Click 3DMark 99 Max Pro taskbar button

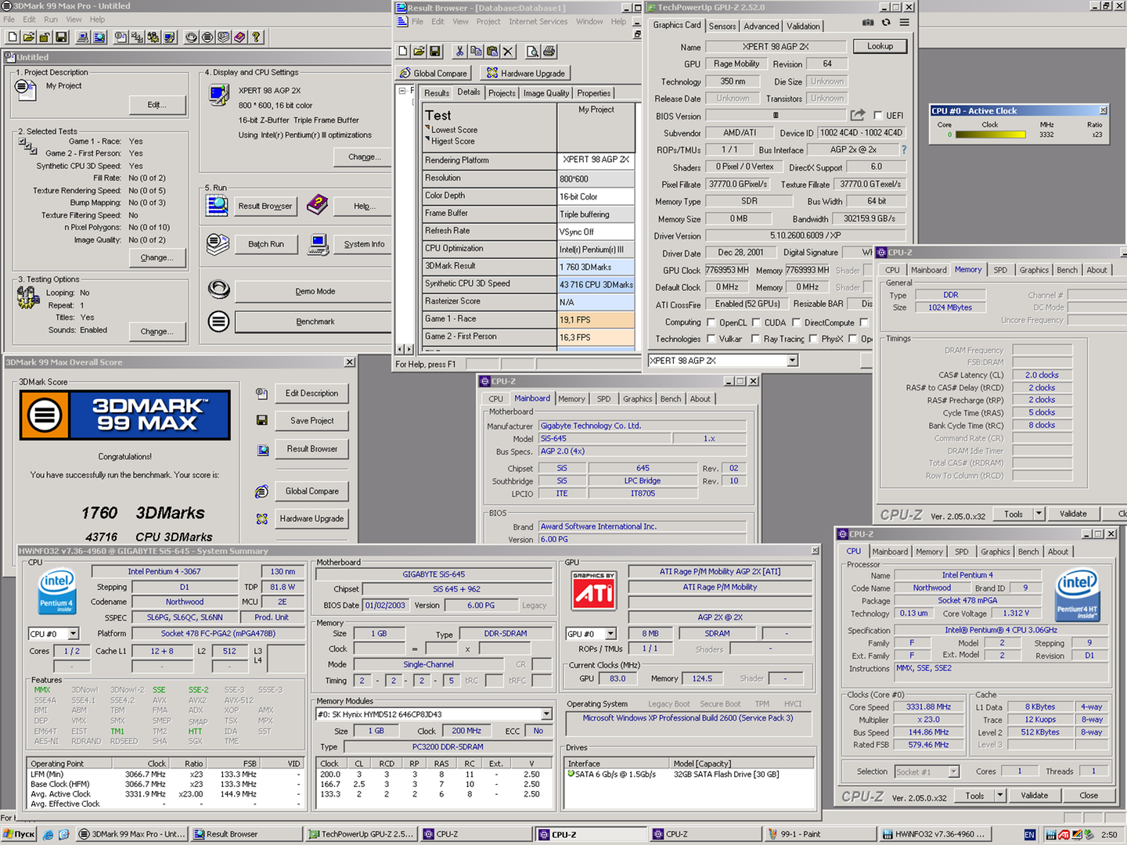click(131, 834)
